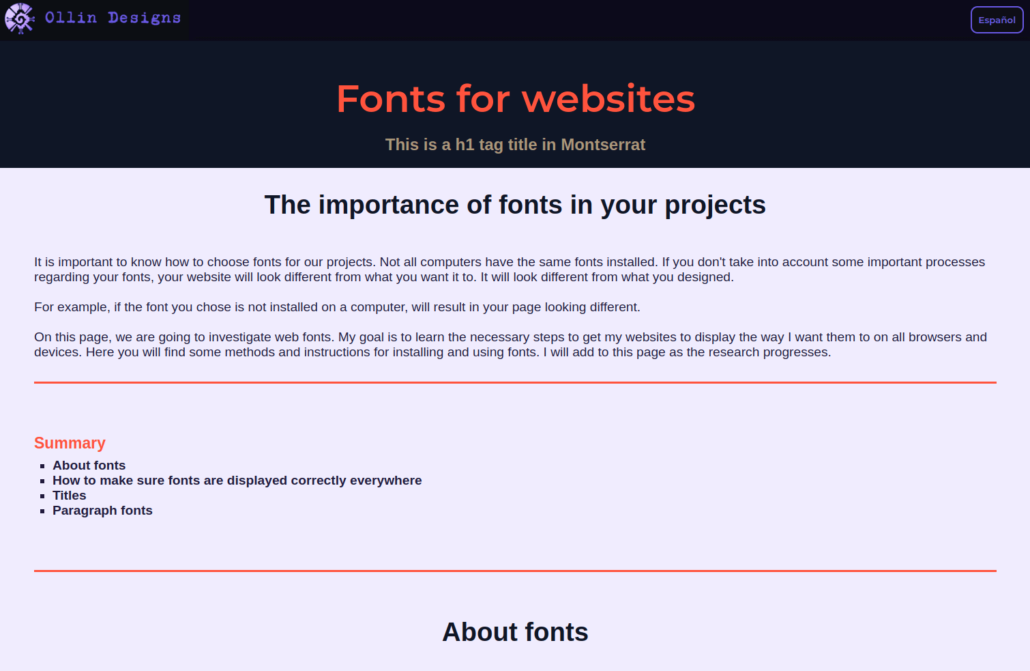Click the square bullet beside Titles

(42, 496)
